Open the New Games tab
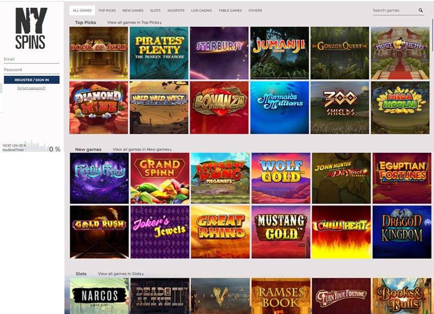Image resolution: width=434 pixels, height=314 pixels. pyautogui.click(x=133, y=11)
